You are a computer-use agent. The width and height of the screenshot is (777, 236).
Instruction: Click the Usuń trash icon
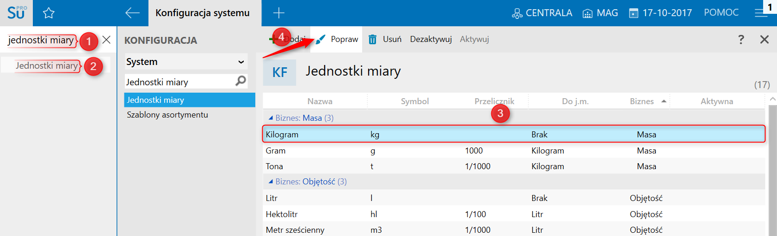pos(372,40)
